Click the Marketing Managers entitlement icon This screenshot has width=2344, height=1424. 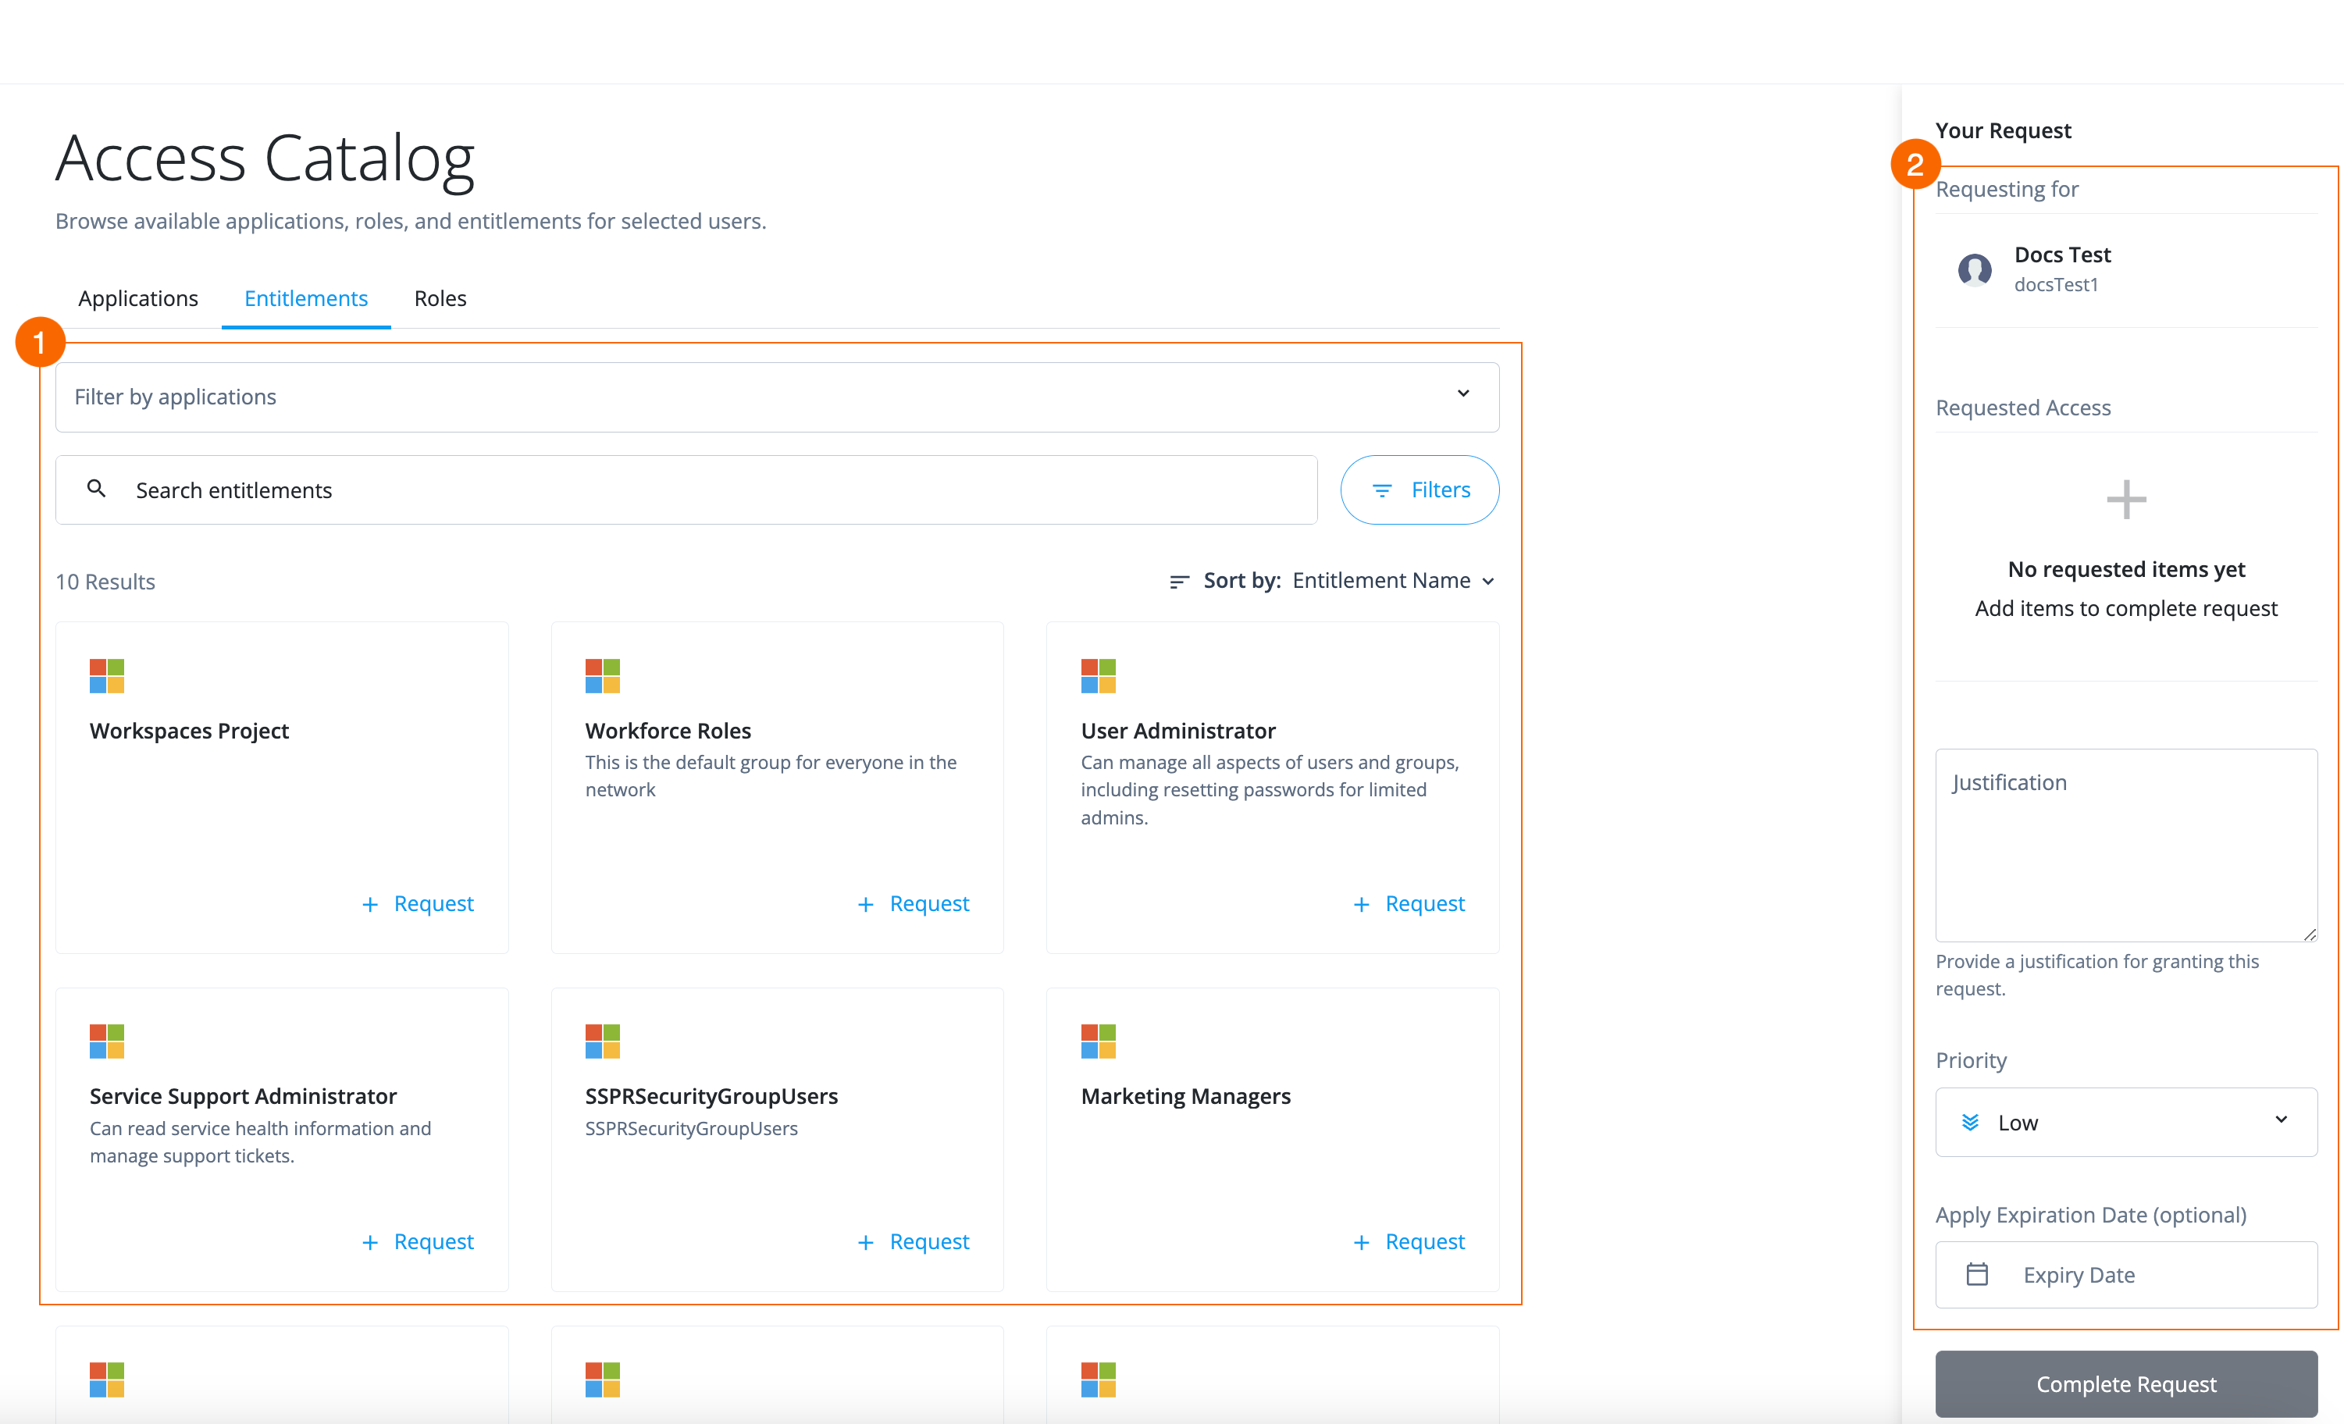click(x=1098, y=1041)
